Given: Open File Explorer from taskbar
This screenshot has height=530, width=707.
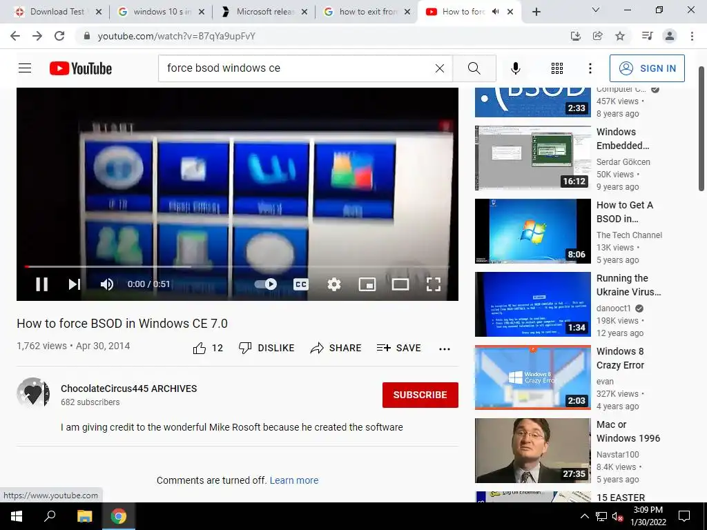Looking at the screenshot, I should [x=84, y=516].
